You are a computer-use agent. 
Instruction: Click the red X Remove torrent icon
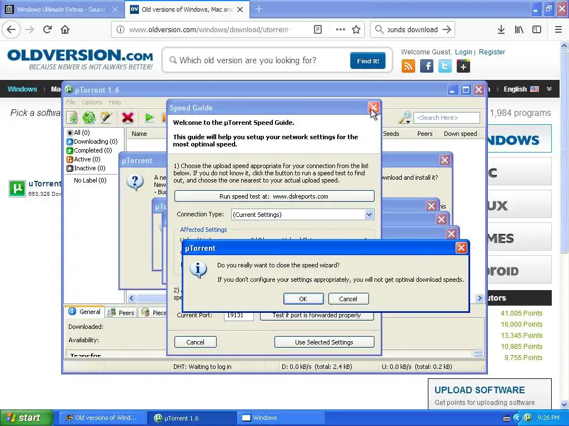[x=128, y=118]
